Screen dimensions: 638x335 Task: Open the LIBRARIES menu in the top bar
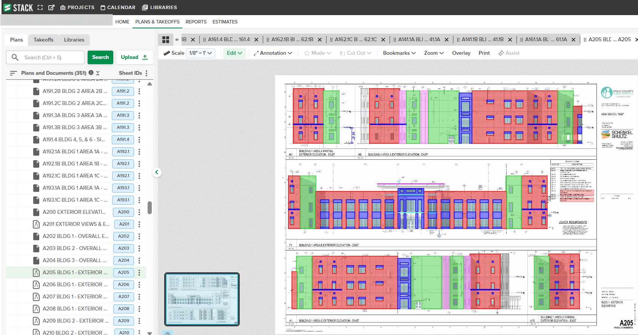point(159,8)
